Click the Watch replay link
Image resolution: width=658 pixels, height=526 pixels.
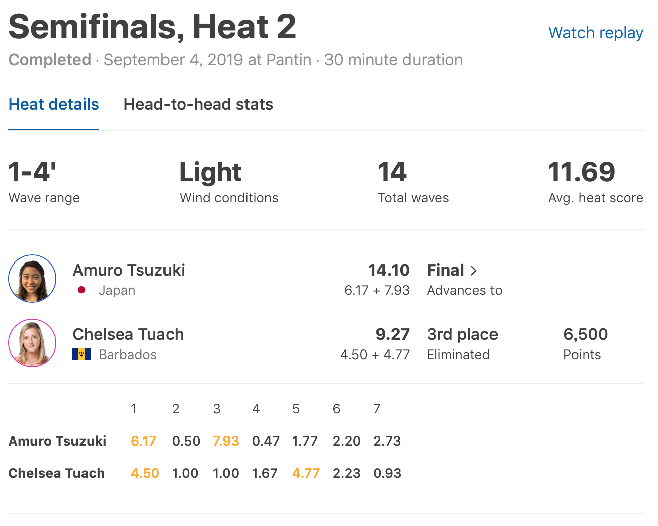[596, 33]
